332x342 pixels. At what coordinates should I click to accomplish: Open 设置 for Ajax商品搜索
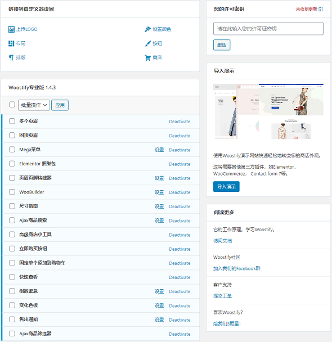pos(159,220)
